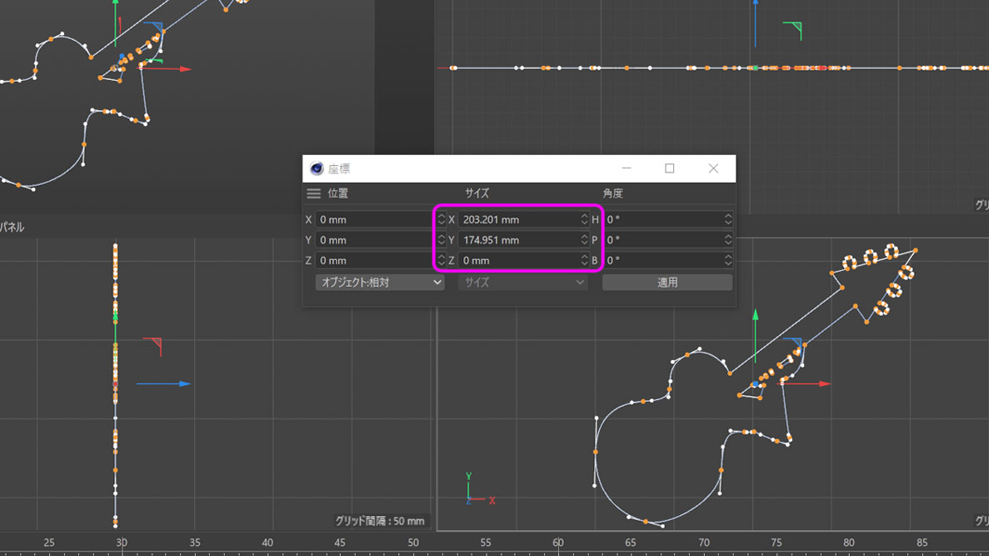Click the Cinema 4D logo in 座標 title bar

[317, 168]
